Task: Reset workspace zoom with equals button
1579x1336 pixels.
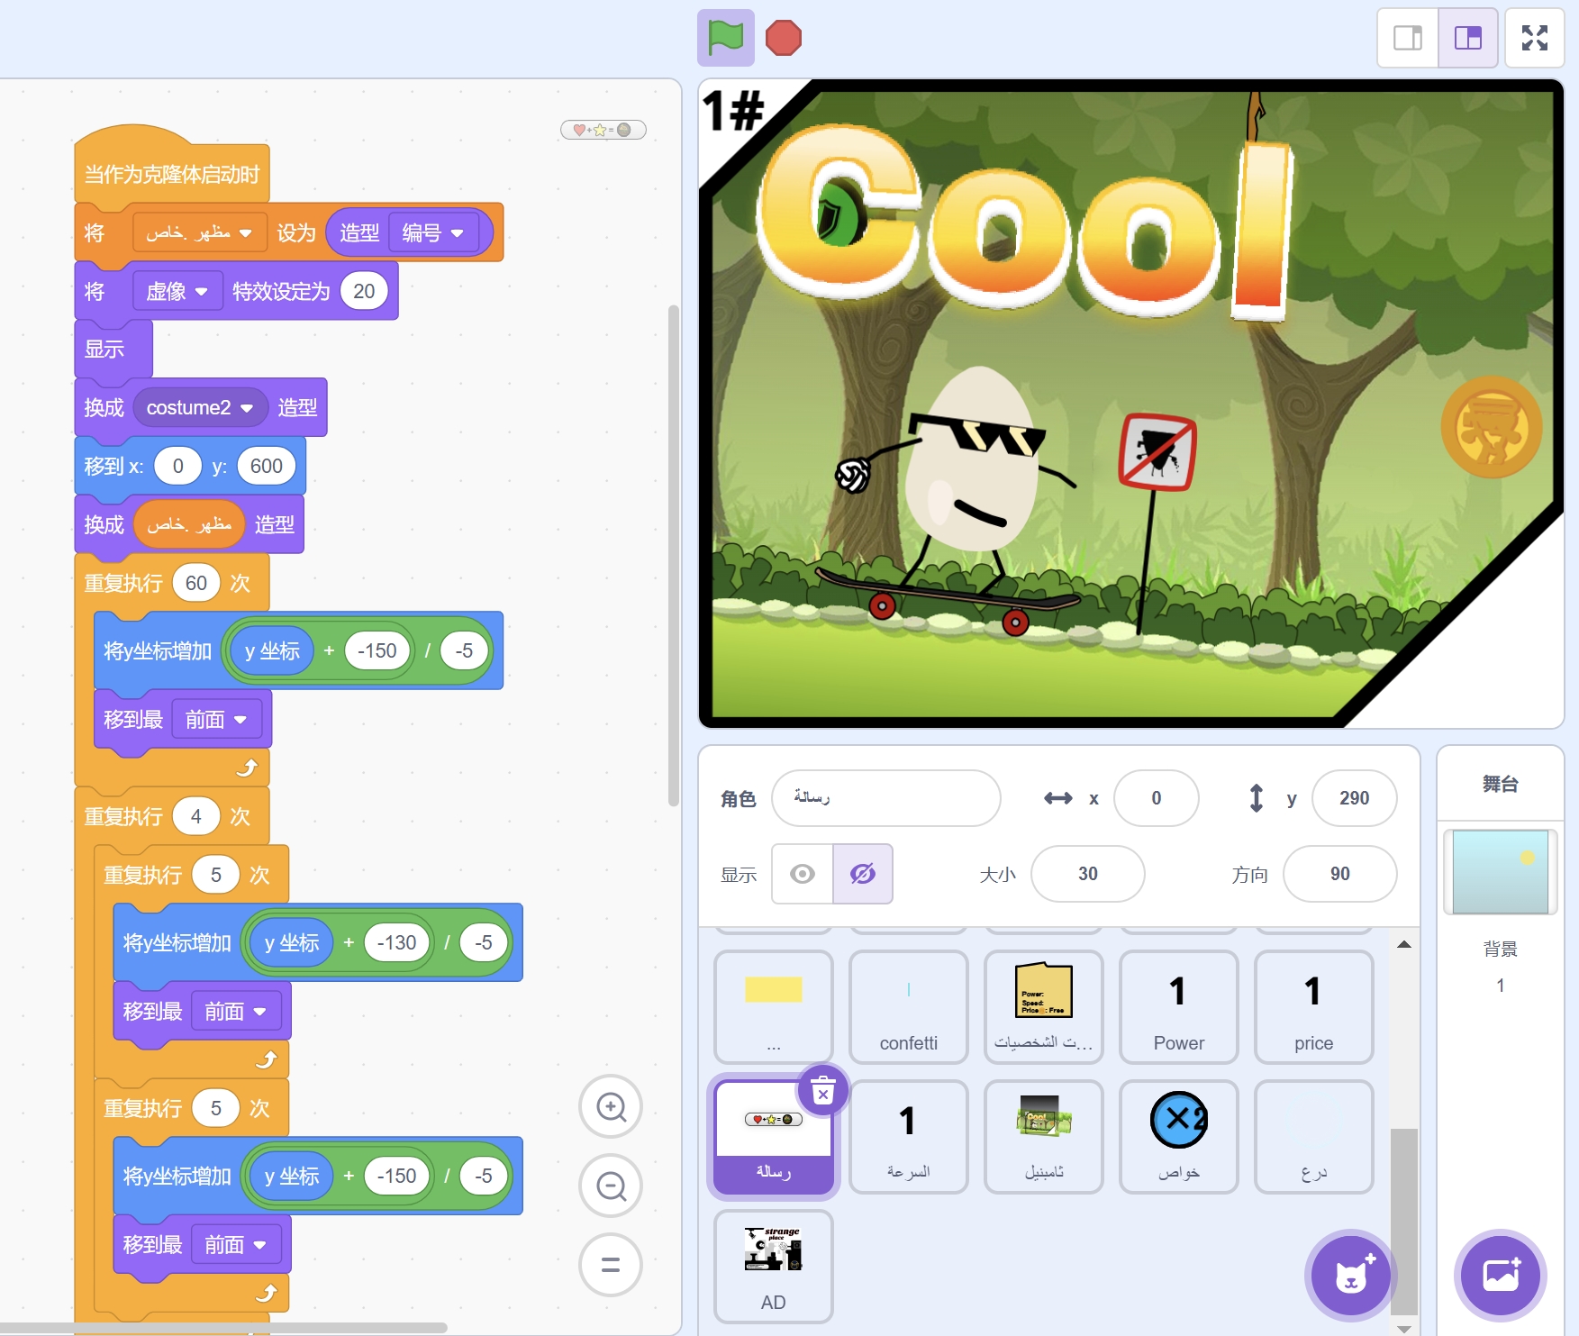Action: pyautogui.click(x=611, y=1265)
